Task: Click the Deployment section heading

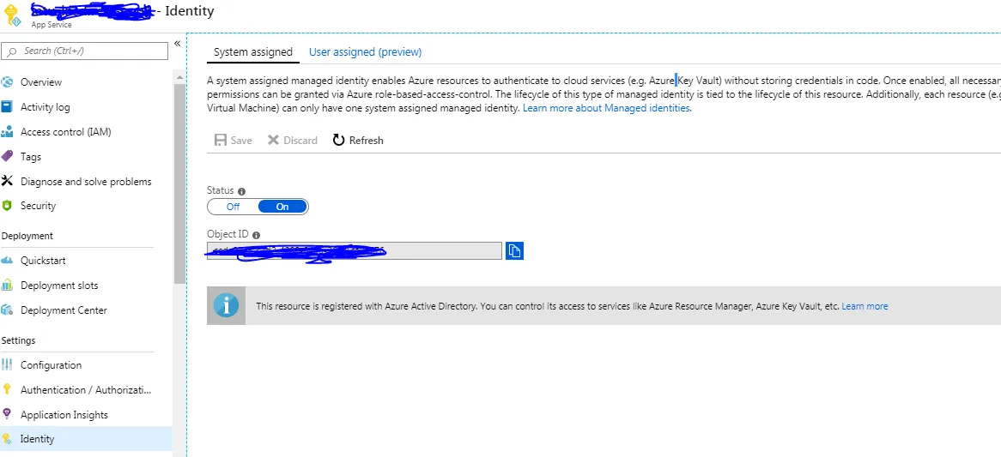Action: (27, 236)
